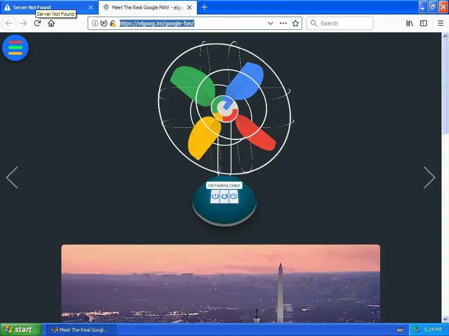Viewport: 449px width, 336px height.
Task: Click the on-screen keyboard tray icon
Action: pyautogui.click(x=400, y=330)
